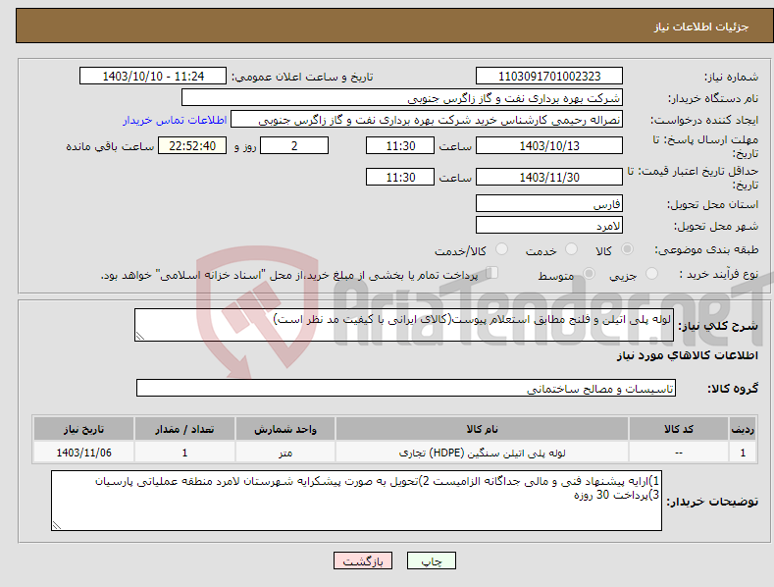Click the جزئیات اطلاعات نیاز page header
The image size is (774, 587).
[701, 27]
